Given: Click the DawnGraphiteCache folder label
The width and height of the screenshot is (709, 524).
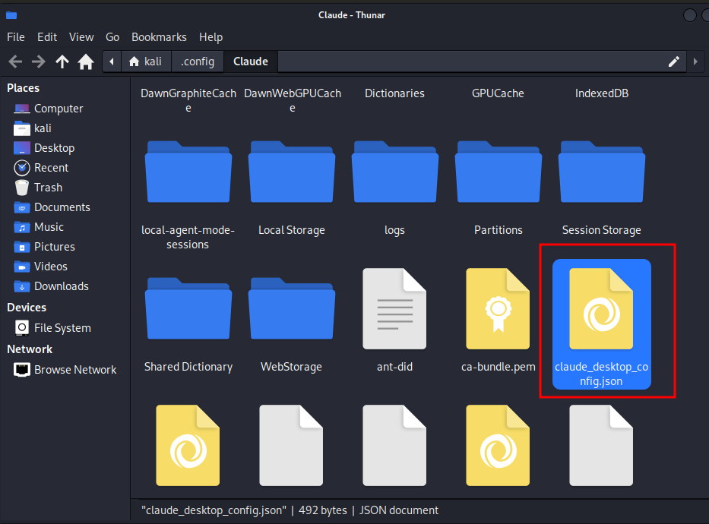Looking at the screenshot, I should 188,100.
